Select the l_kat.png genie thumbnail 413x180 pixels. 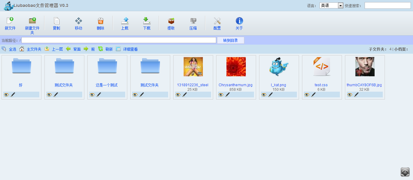[279, 67]
